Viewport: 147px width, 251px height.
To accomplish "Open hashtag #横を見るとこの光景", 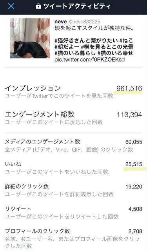I will [107, 47].
